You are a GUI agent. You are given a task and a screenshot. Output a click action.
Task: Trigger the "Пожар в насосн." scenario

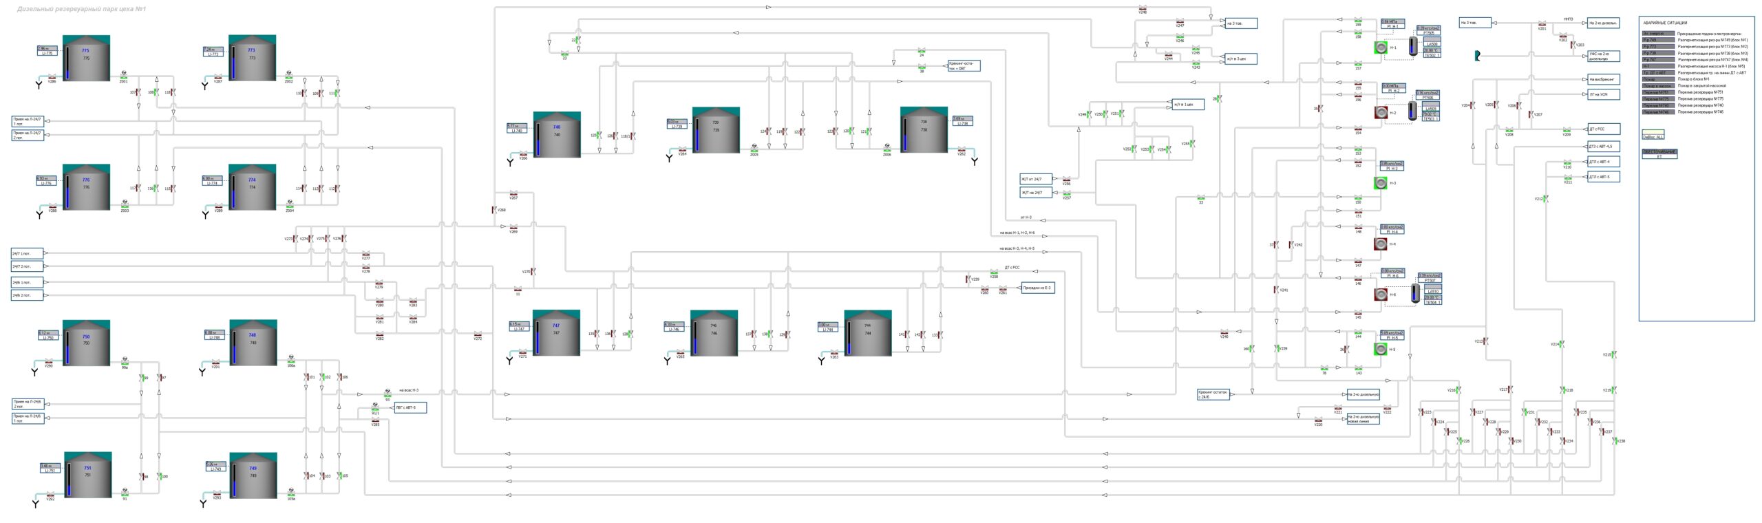(x=1658, y=86)
